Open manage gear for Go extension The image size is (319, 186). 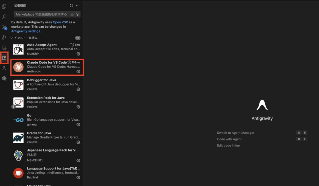pyautogui.click(x=78, y=125)
